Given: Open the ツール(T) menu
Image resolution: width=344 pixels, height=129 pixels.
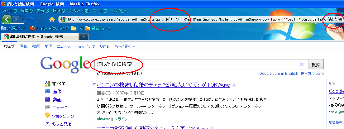Looking at the screenshot, I should click(x=100, y=11).
